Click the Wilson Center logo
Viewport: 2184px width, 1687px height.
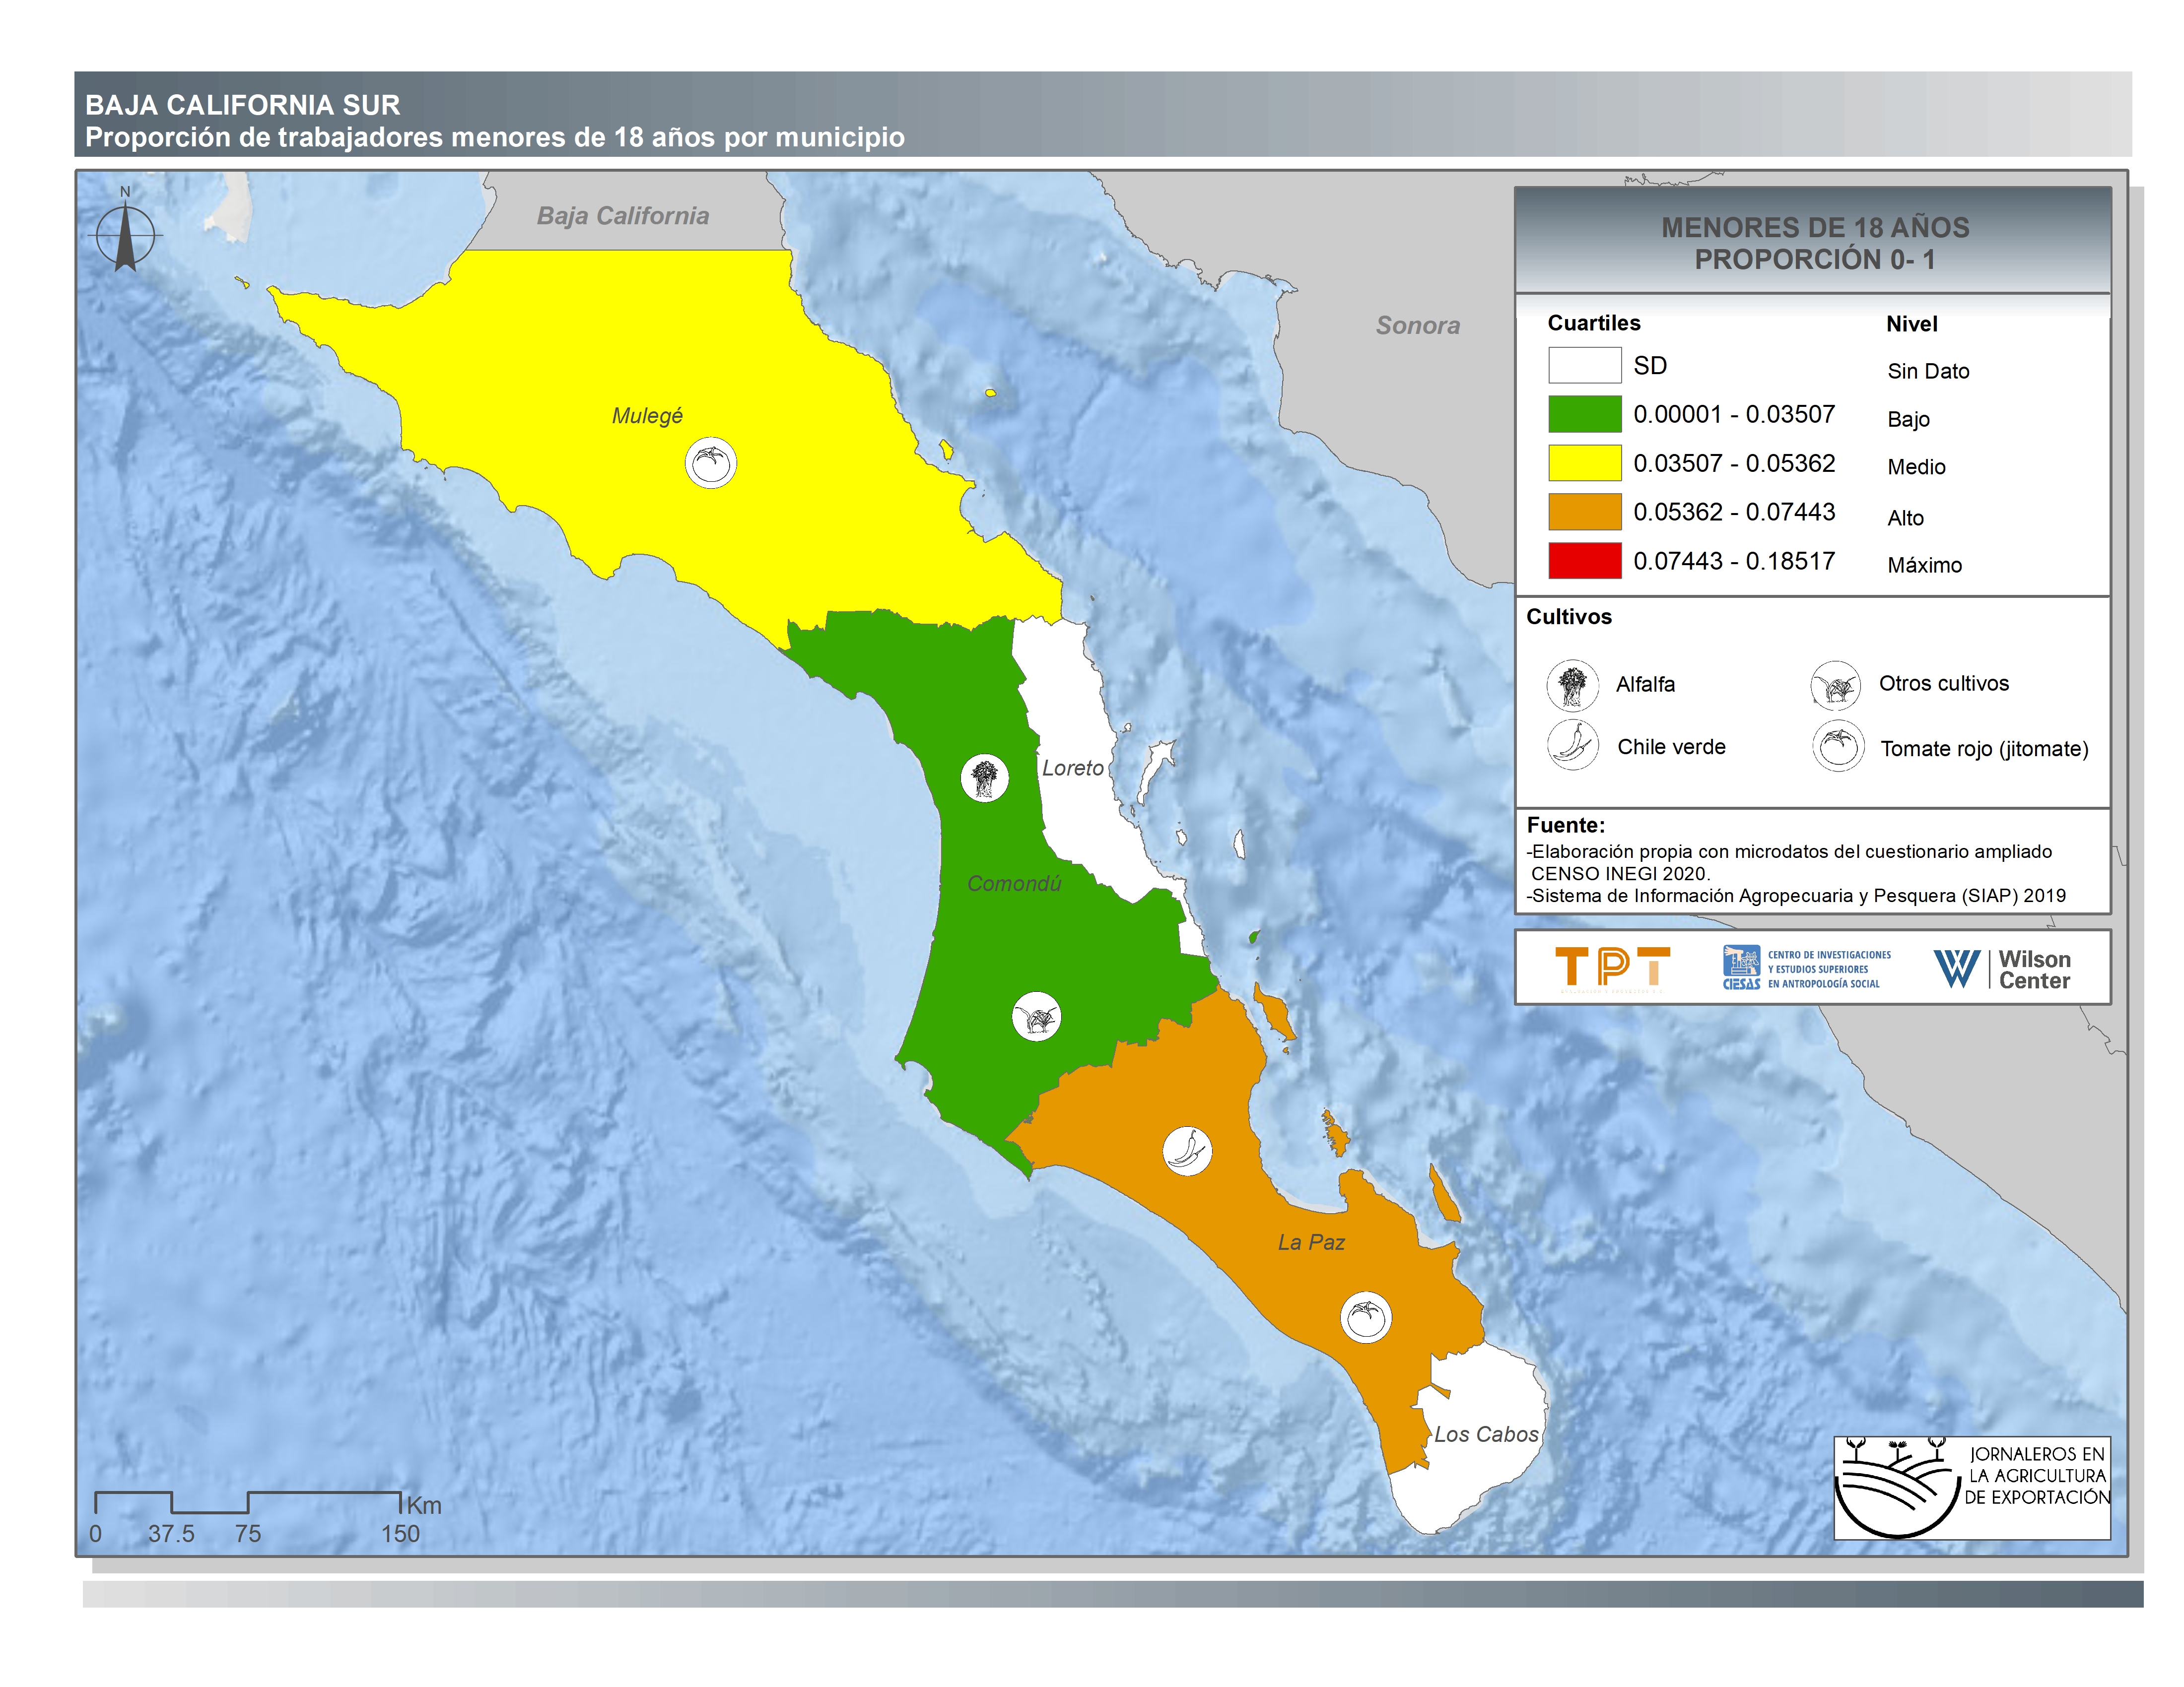(x=2002, y=969)
